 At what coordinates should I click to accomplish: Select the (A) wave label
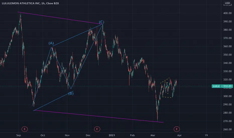[x=51, y=43]
